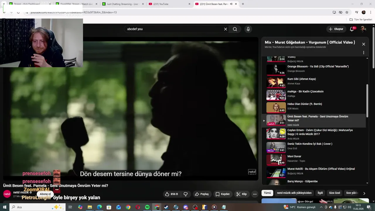Open the taskbar clock showing 10:13

coord(358,207)
